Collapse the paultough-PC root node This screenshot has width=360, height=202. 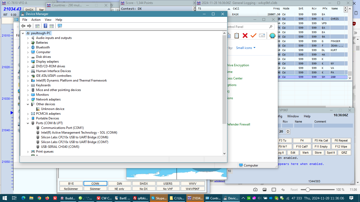pos(23,33)
